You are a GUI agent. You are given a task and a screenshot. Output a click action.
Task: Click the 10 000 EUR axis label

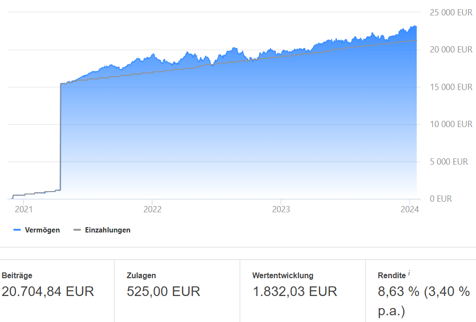coord(451,124)
